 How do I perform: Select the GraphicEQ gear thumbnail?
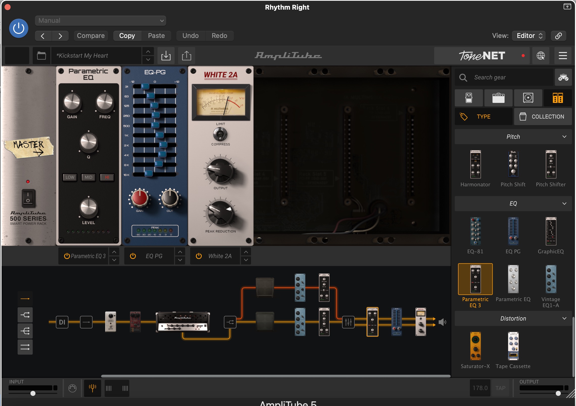(x=551, y=231)
